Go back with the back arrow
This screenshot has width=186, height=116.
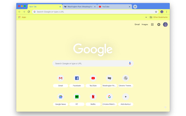coord(19,12)
